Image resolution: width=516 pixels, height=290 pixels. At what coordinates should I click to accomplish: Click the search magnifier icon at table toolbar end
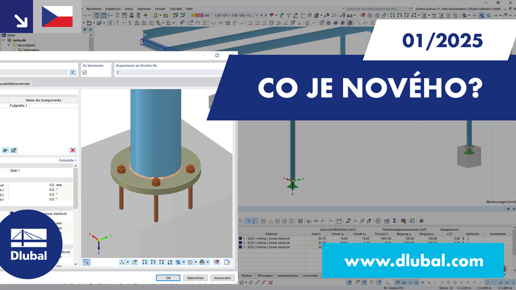[421, 221]
